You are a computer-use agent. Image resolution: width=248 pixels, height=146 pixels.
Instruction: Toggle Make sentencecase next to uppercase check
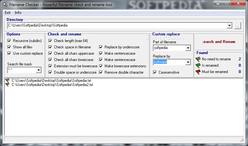[101, 53]
